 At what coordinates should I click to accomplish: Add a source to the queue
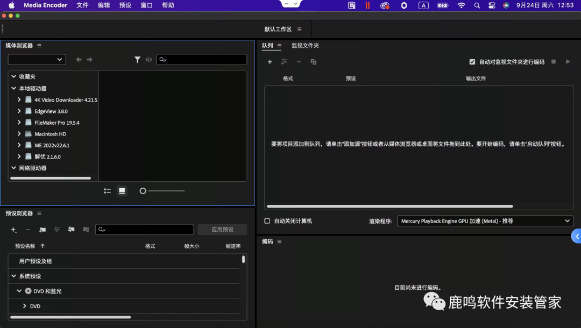(270, 62)
